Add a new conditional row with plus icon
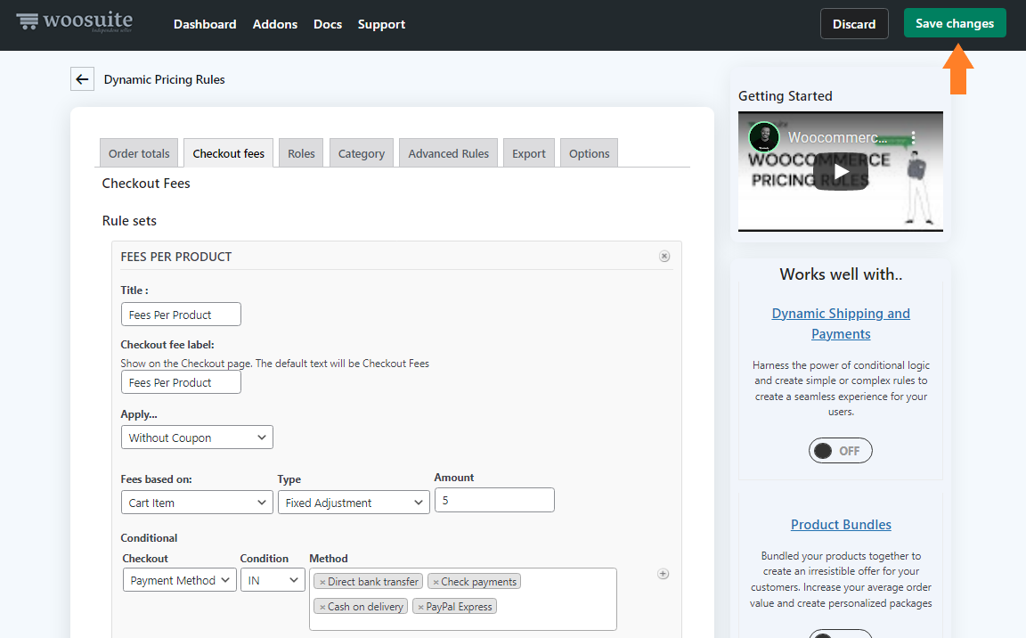1026x638 pixels. coord(663,574)
